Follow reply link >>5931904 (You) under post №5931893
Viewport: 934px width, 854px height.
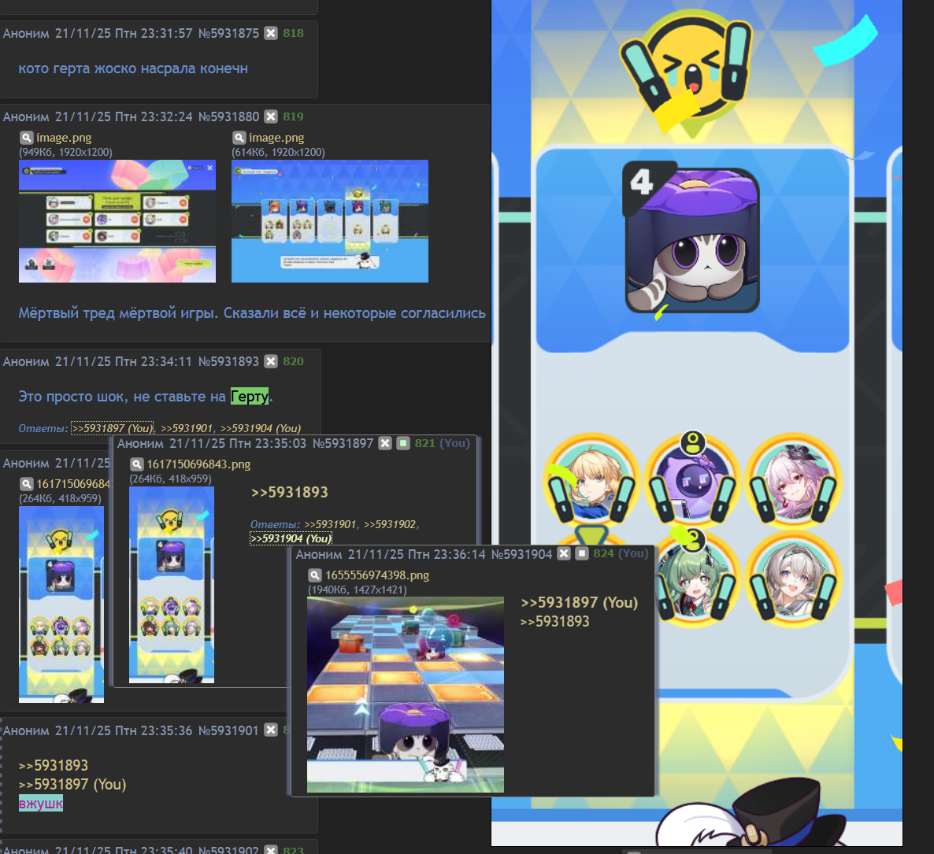pyautogui.click(x=261, y=428)
